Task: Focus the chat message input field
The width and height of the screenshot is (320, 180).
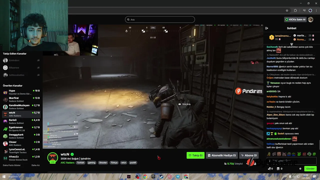Action: point(291,161)
